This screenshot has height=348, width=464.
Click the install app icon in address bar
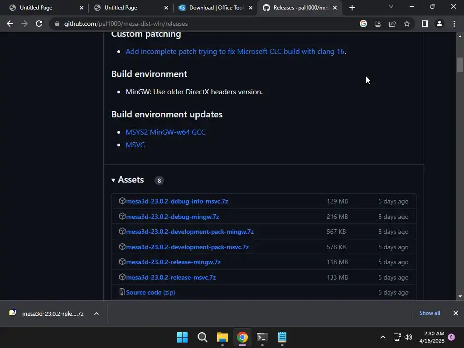(x=378, y=24)
